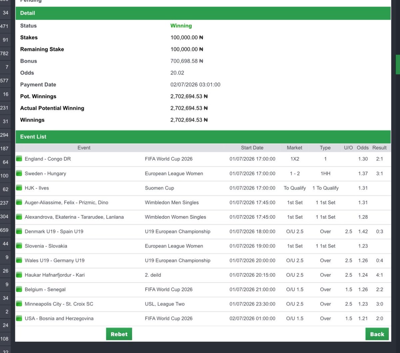The image size is (400, 353).
Task: Click the Bonus amount 700,698.58
Action: point(187,61)
